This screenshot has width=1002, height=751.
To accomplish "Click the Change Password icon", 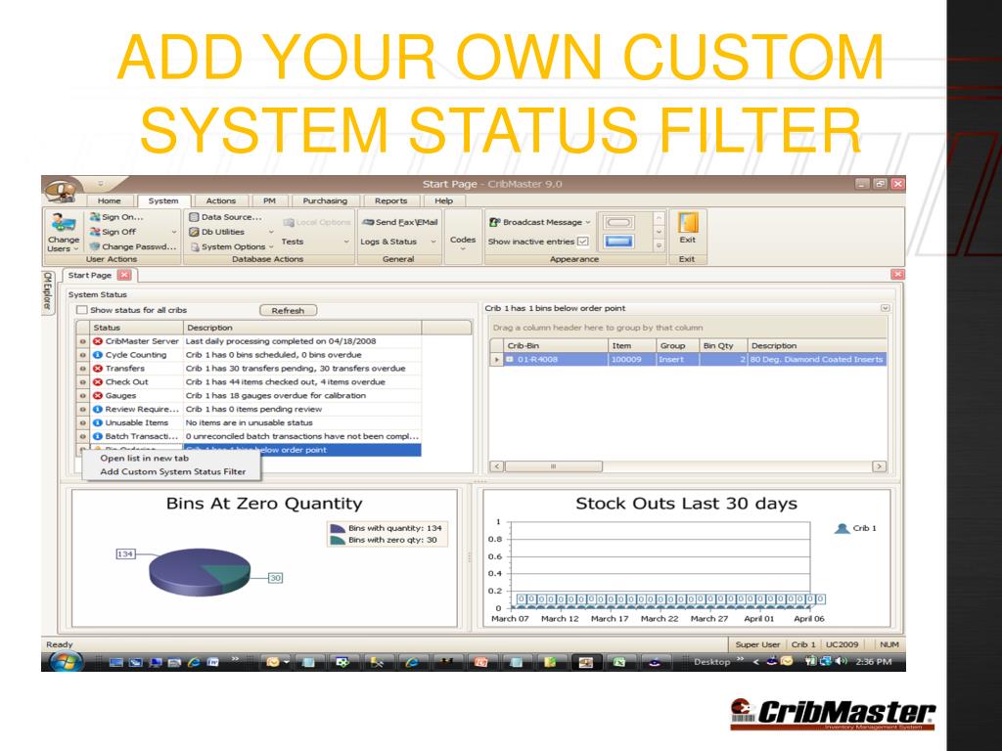I will pyautogui.click(x=95, y=246).
